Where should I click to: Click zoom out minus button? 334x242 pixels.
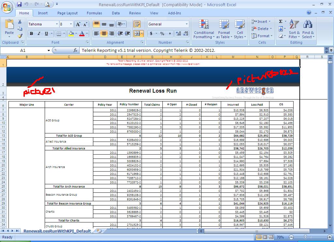291,237
